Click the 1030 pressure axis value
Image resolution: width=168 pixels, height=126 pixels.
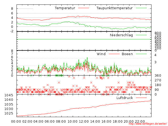pyautogui.click(x=9, y=109)
